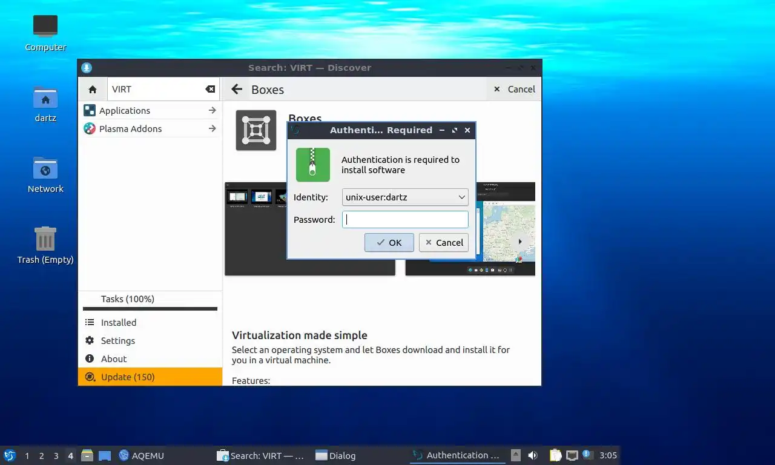The width and height of the screenshot is (775, 465).
Task: Cancel the authentication dialog
Action: coord(444,242)
